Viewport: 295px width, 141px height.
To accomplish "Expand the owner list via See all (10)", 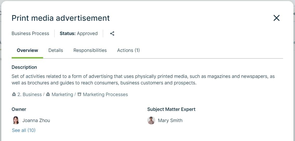I will click(x=24, y=130).
